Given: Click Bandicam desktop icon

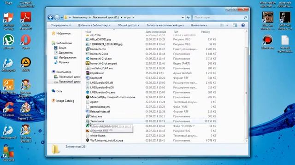Looking at the screenshot, I should [x=267, y=42].
